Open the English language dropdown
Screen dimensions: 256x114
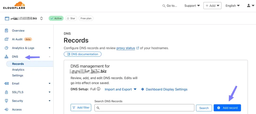pyautogui.click(x=232, y=6)
